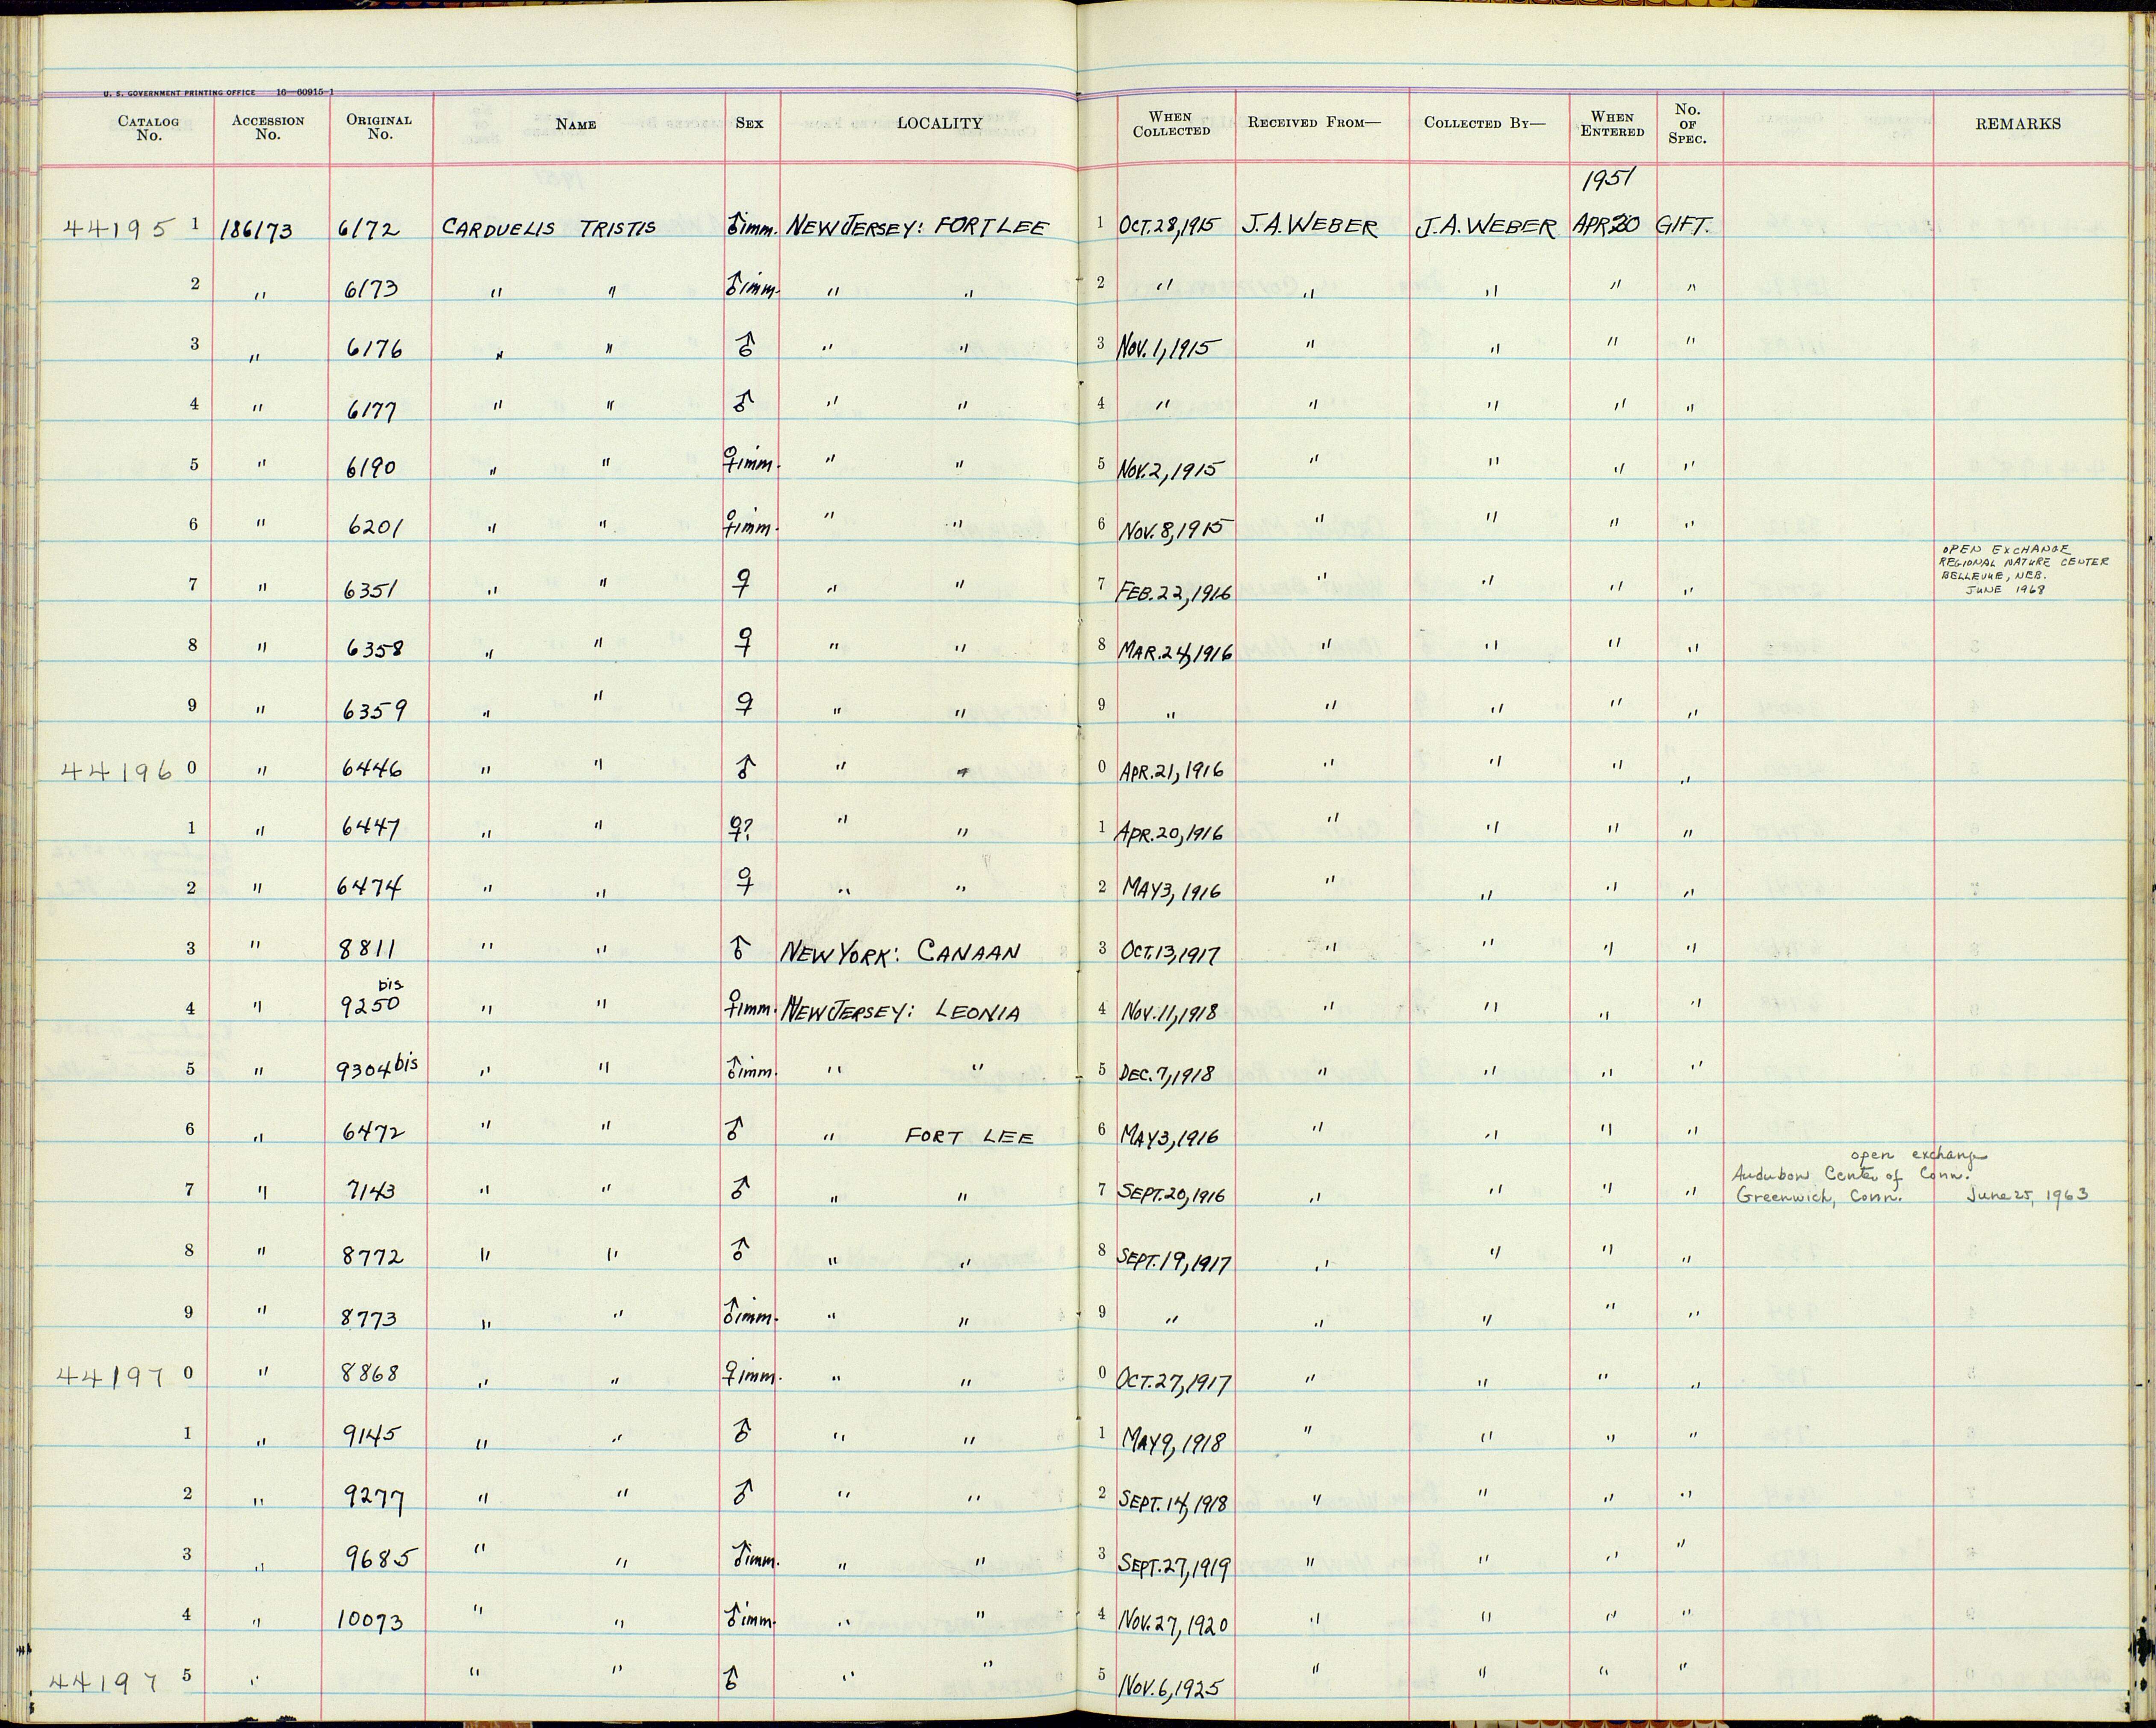
Task: Click the date 'Feb. 22, 1916'
Action: [1173, 592]
